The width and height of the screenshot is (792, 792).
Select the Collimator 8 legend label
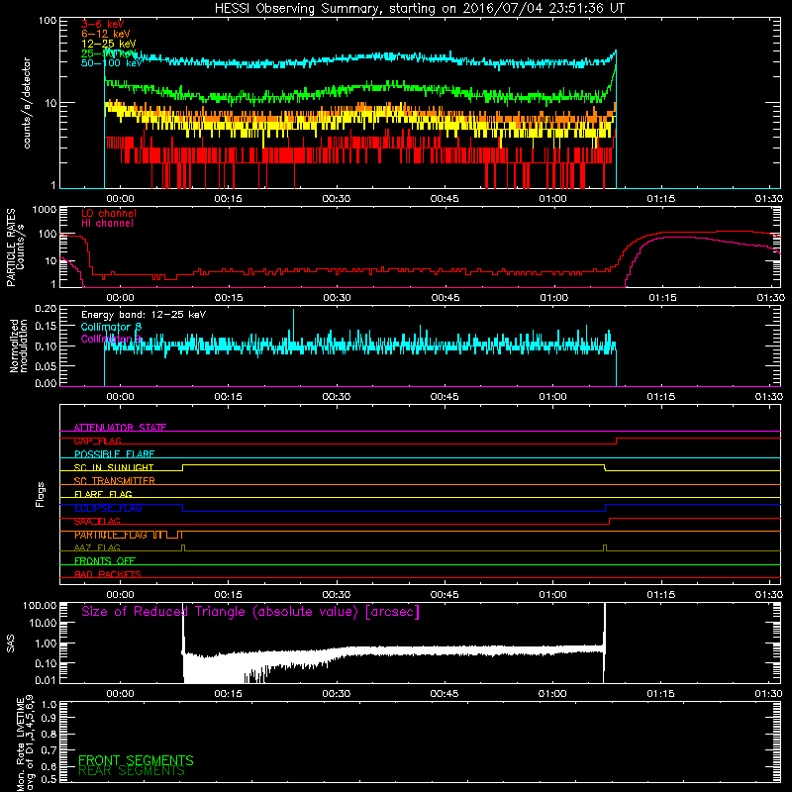[111, 327]
